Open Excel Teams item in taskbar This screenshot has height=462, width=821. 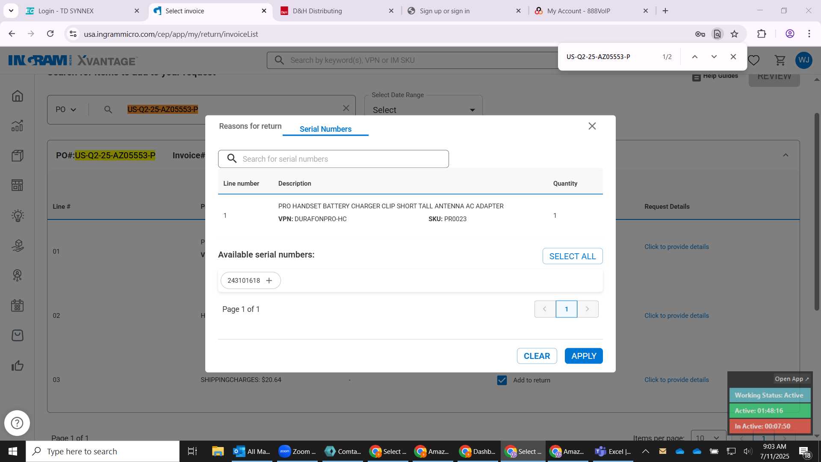point(613,451)
